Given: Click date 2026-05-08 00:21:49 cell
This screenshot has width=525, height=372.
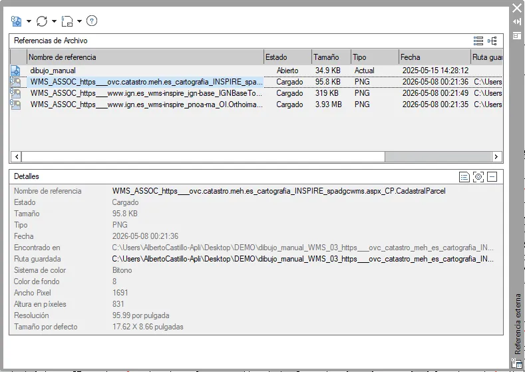Looking at the screenshot, I should [435, 93].
